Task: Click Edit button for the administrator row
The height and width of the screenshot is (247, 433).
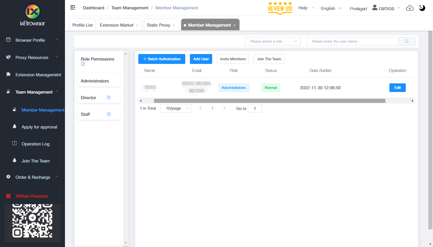Action: [x=397, y=88]
